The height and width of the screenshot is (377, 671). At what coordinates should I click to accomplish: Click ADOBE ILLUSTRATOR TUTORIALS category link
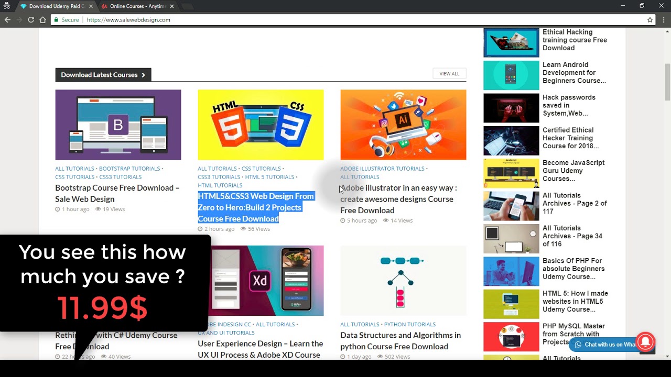click(382, 169)
